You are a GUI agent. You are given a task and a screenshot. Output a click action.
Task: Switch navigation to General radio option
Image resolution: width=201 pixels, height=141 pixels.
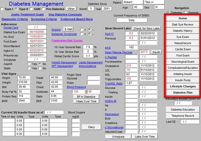tap(185, 12)
